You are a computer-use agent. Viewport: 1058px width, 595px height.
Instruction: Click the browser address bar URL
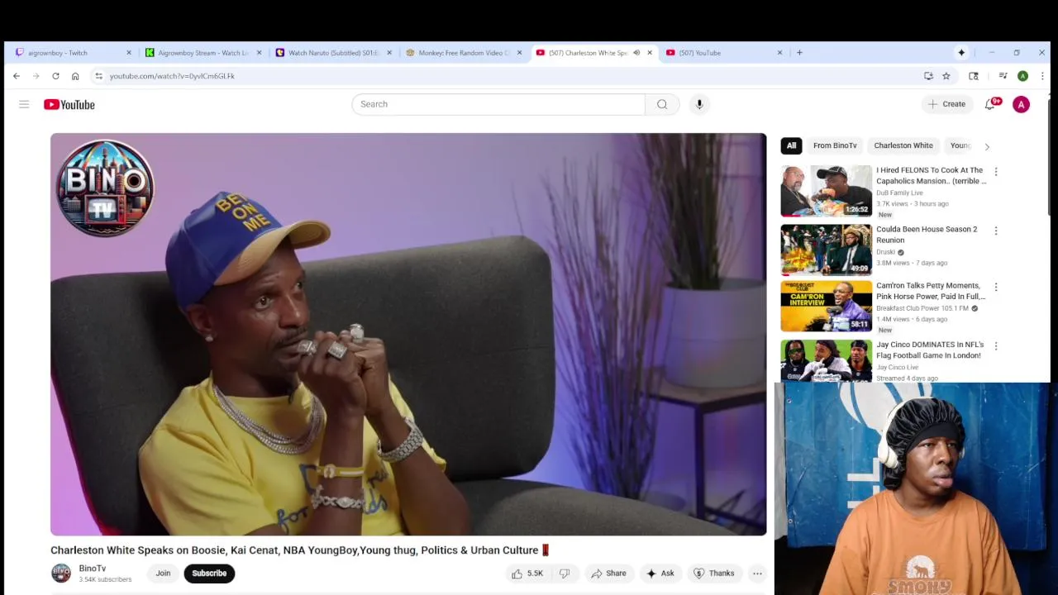coord(172,76)
